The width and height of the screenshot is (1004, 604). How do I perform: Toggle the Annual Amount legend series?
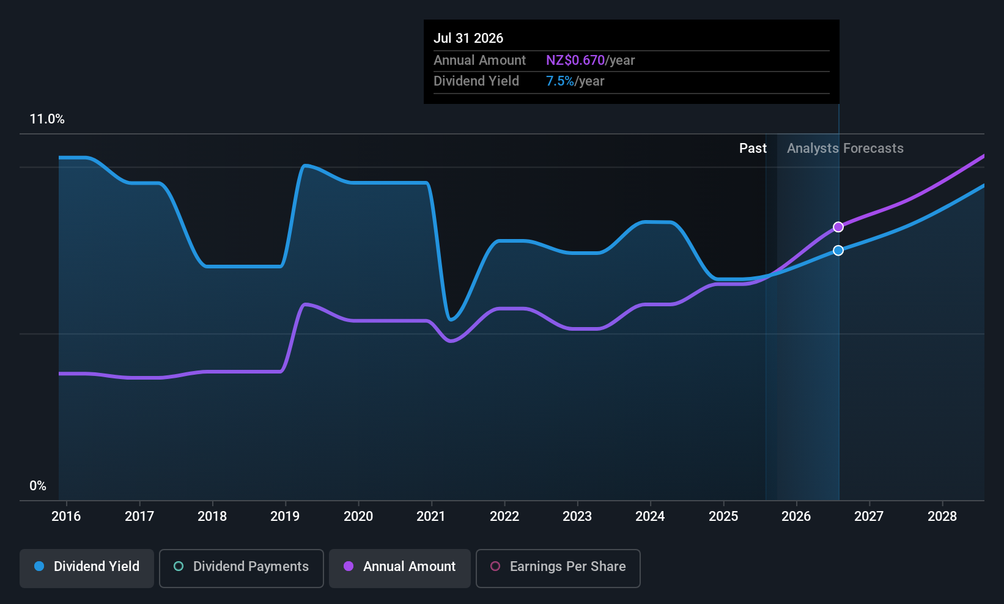pyautogui.click(x=400, y=569)
